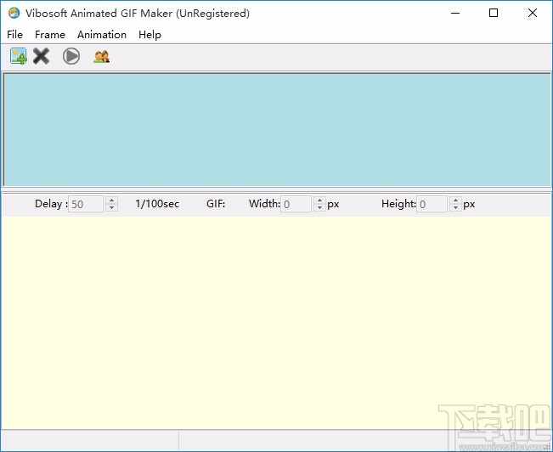
Task: Decrease Delay with down arrow
Action: [111, 208]
